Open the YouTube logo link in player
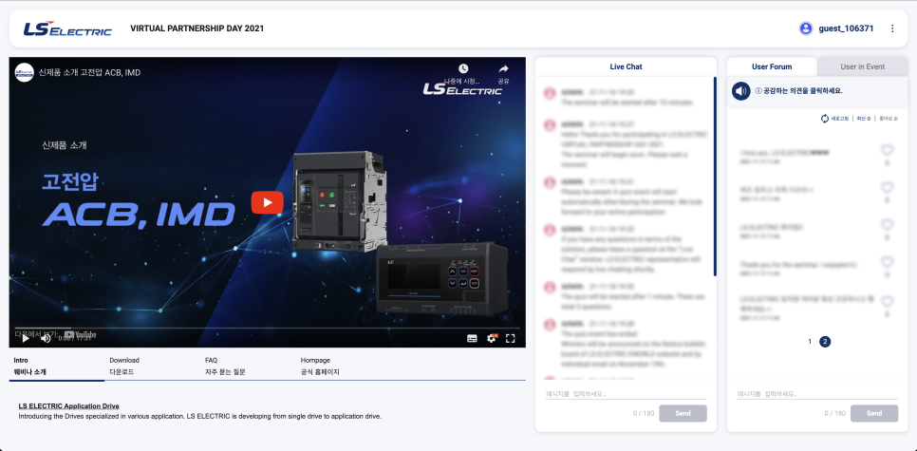This screenshot has width=917, height=451. [81, 334]
